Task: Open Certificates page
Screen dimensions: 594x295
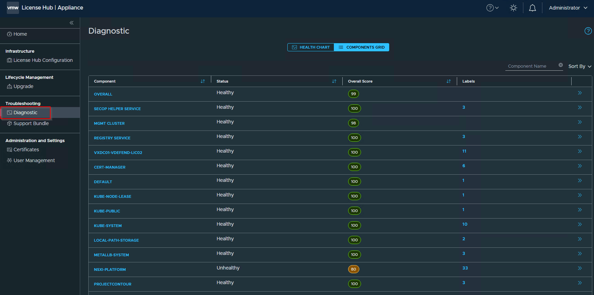Action: [23, 150]
